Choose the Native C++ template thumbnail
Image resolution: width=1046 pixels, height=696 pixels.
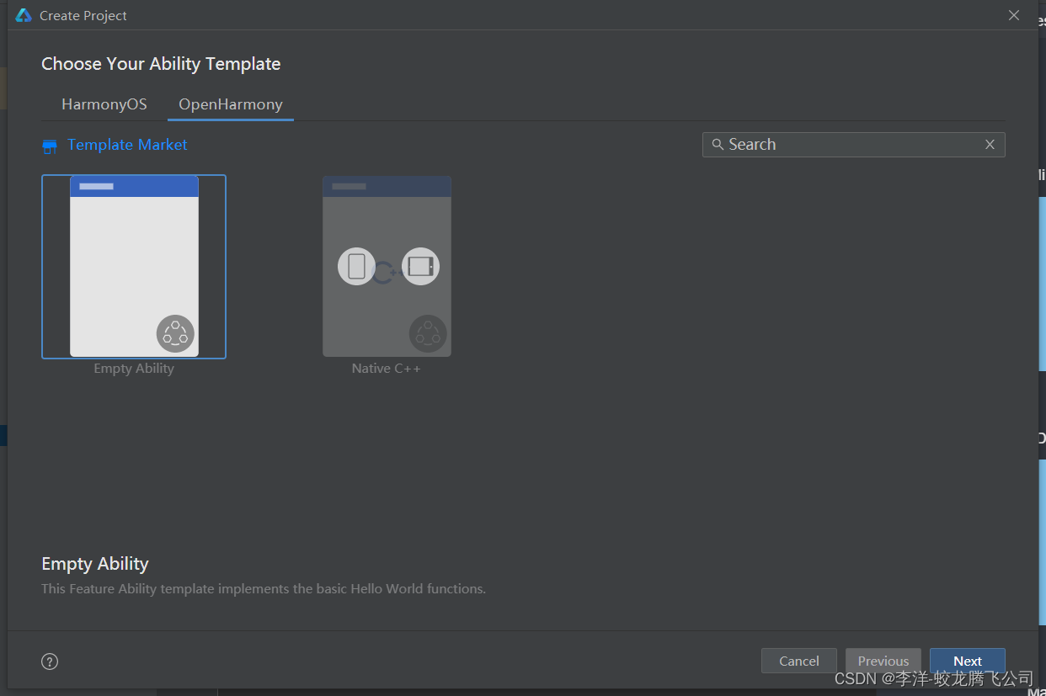(387, 266)
